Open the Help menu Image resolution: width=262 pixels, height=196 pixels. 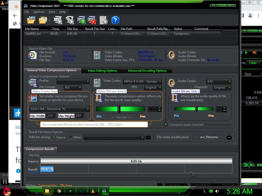pyautogui.click(x=62, y=12)
